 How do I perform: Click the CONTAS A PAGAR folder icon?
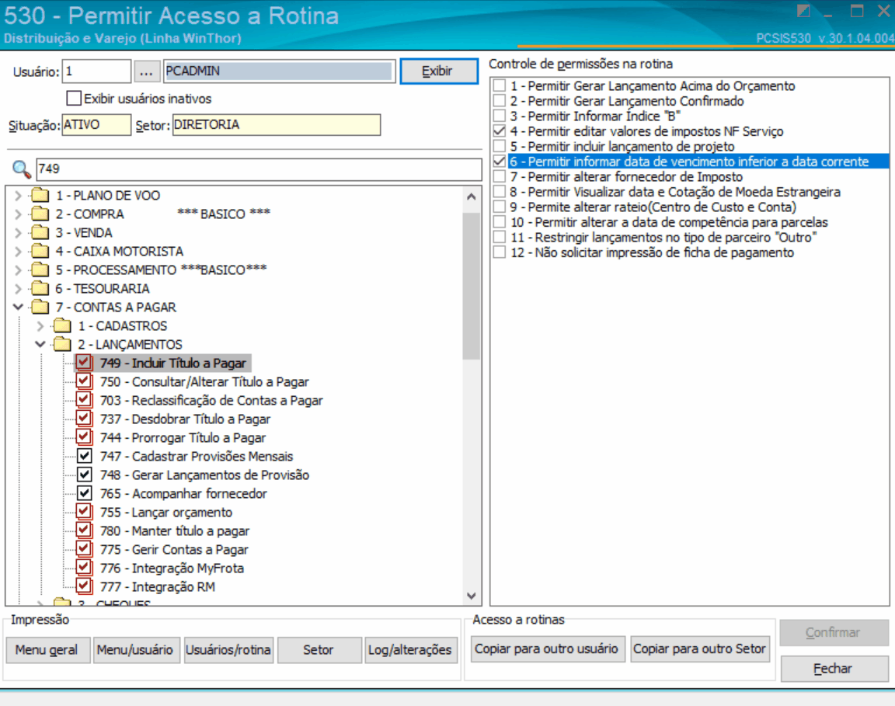40,307
